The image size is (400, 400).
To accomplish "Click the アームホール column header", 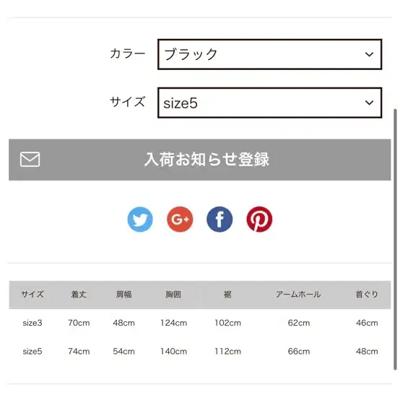I will (298, 295).
